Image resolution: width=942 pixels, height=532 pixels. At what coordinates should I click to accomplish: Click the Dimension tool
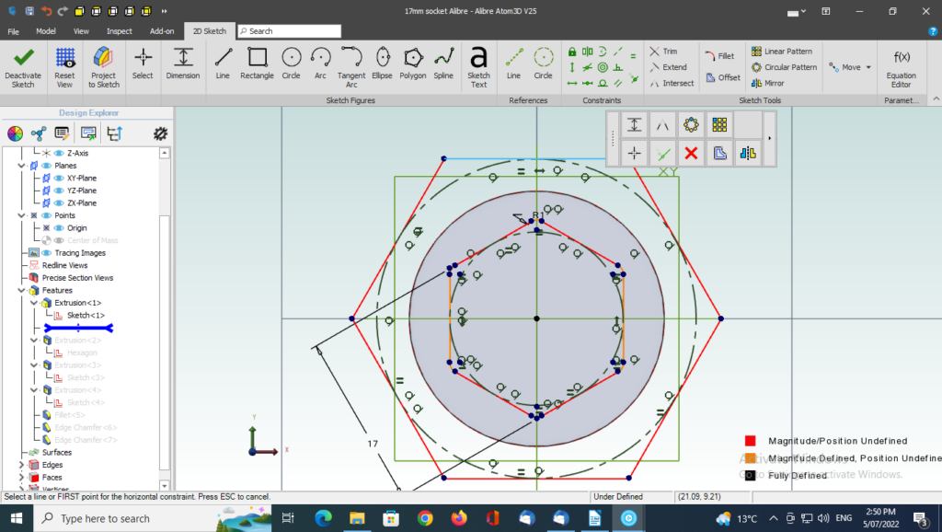[x=182, y=63]
